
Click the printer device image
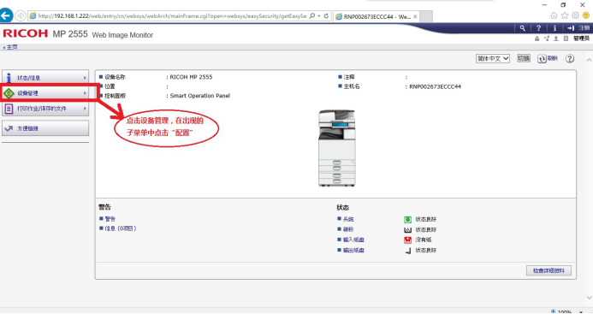[x=336, y=148]
